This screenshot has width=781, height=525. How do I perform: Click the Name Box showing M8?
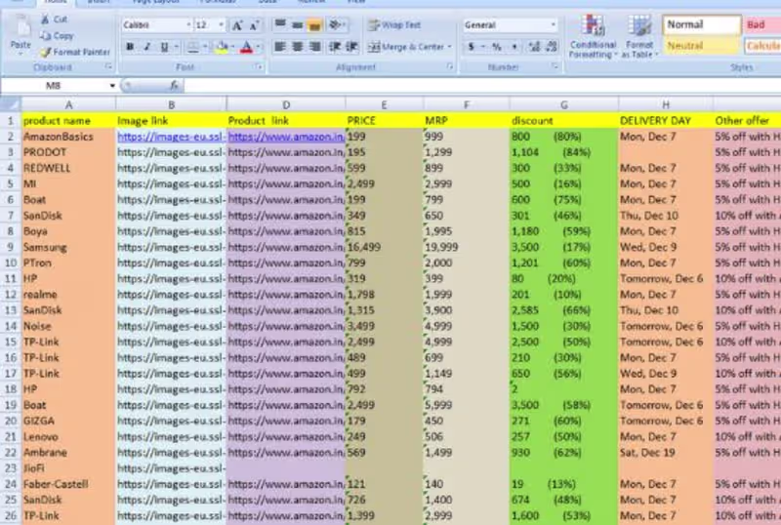point(54,86)
